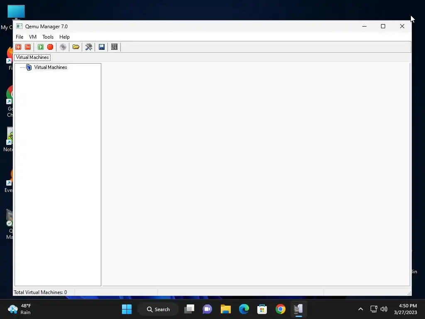Viewport: 425px width, 319px height.
Task: Minimize the Qemu Manager window
Action: tap(364, 26)
